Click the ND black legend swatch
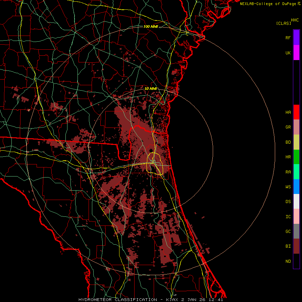Screen dimensions: 302x302 pos(296,261)
